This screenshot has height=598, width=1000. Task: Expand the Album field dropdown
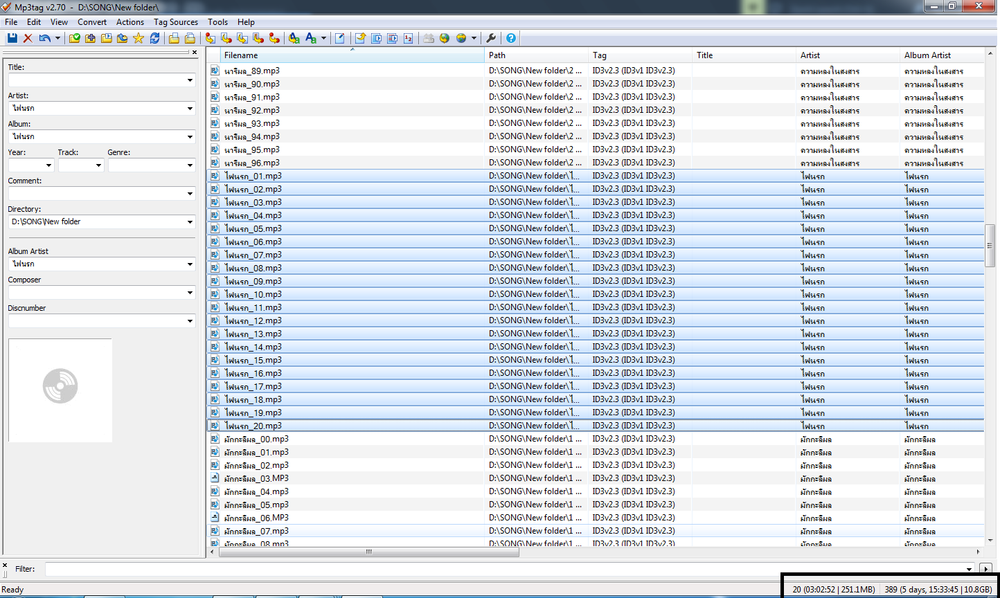click(190, 137)
